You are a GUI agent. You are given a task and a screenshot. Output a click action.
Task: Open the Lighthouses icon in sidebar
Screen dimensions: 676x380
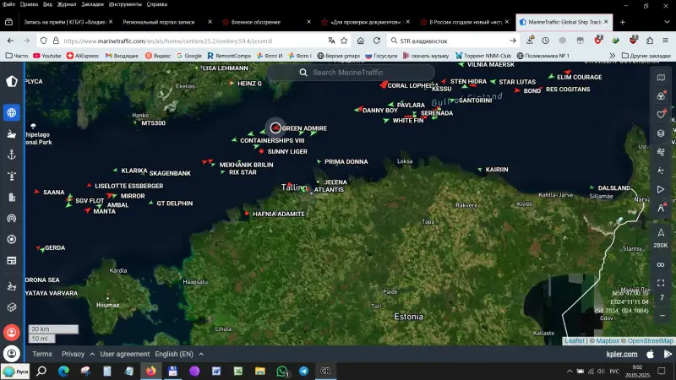[x=12, y=176]
